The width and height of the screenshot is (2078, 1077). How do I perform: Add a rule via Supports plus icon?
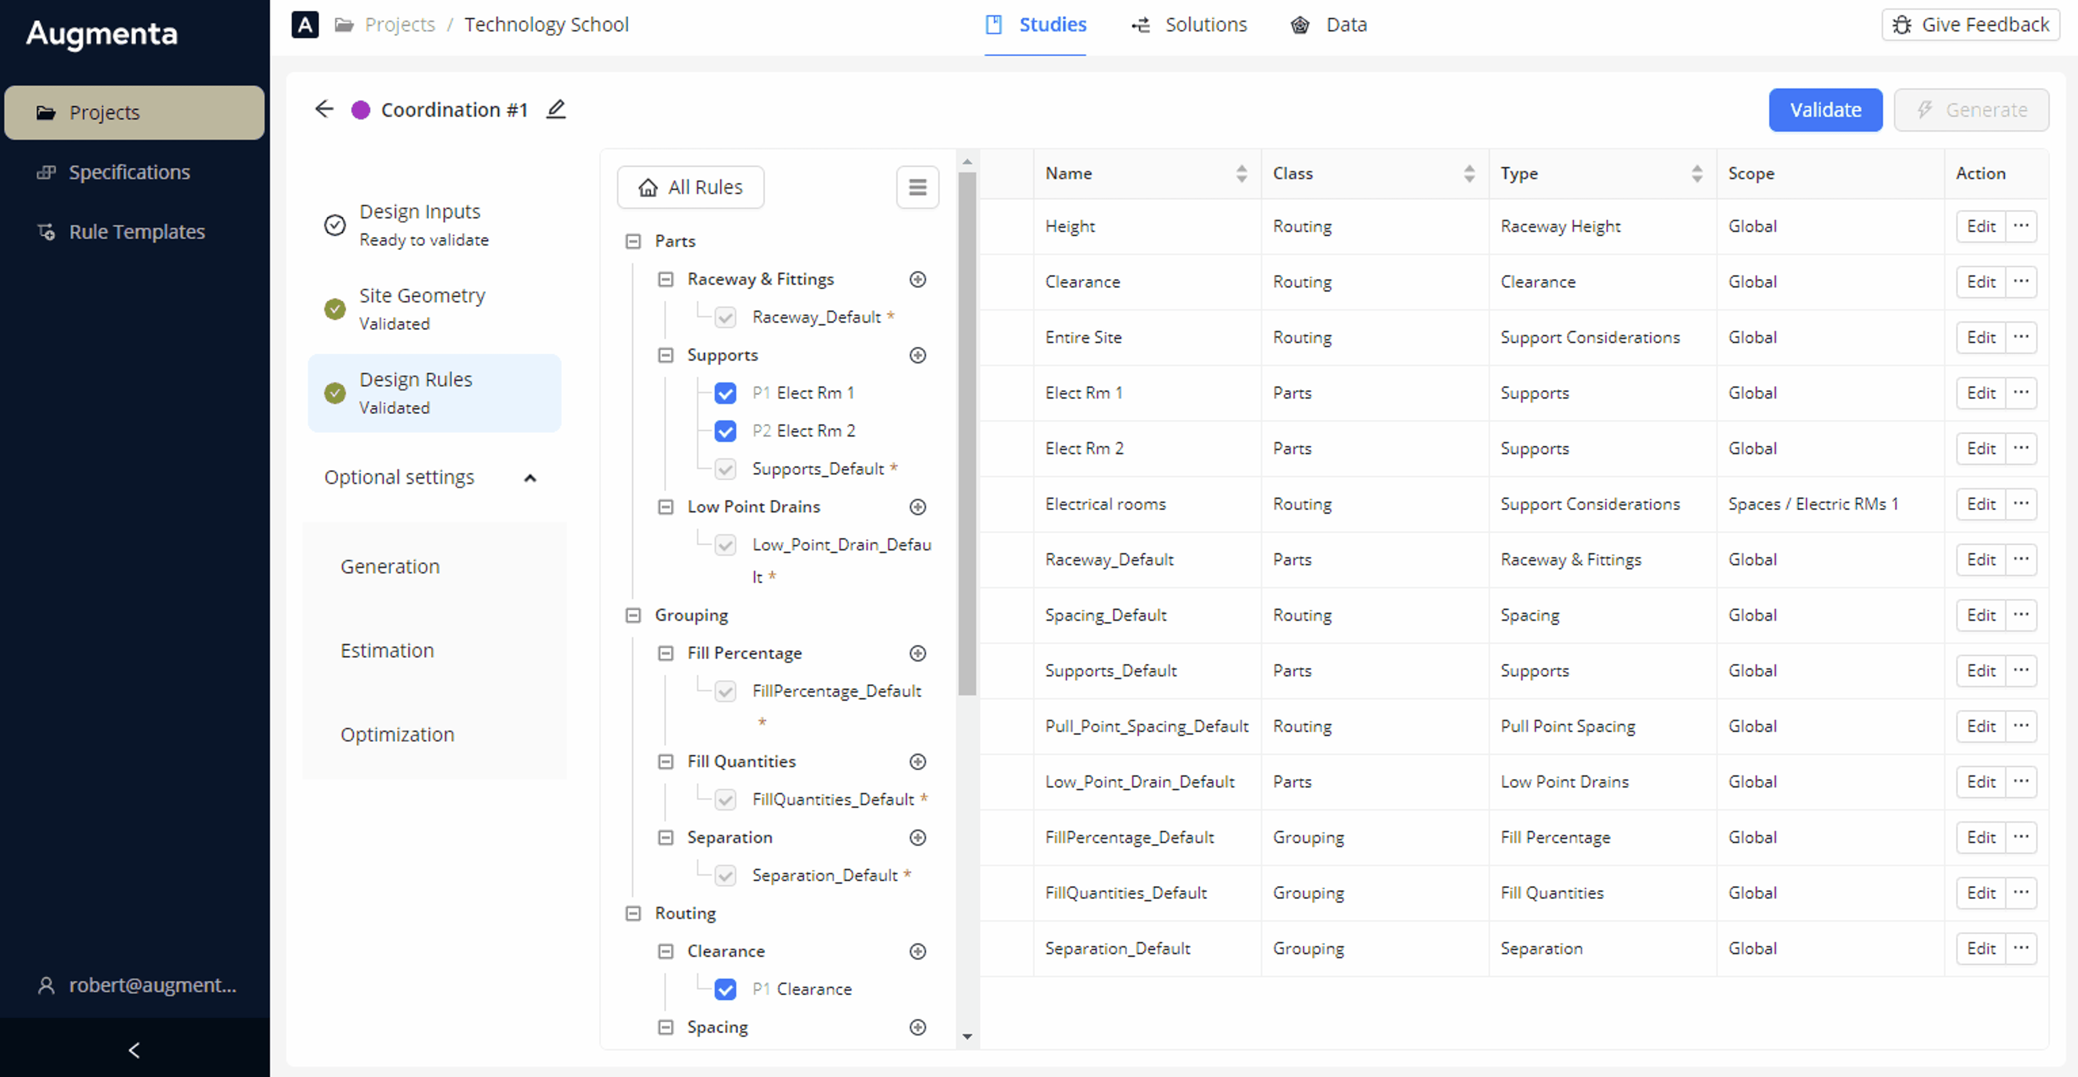[x=917, y=355]
